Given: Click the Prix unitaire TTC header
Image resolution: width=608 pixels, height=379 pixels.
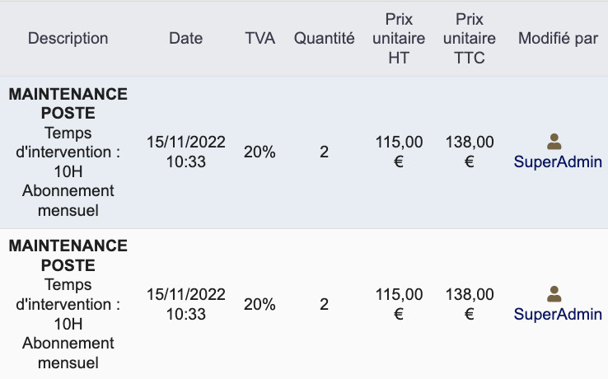Looking at the screenshot, I should [470, 39].
